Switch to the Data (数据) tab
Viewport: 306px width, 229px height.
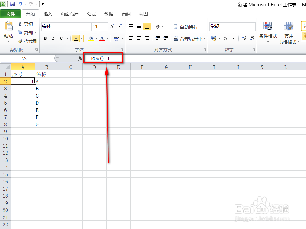[109, 14]
